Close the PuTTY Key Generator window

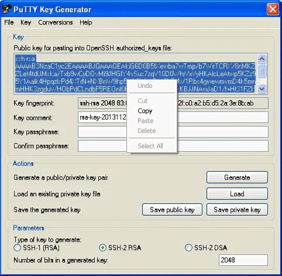pos(273,9)
